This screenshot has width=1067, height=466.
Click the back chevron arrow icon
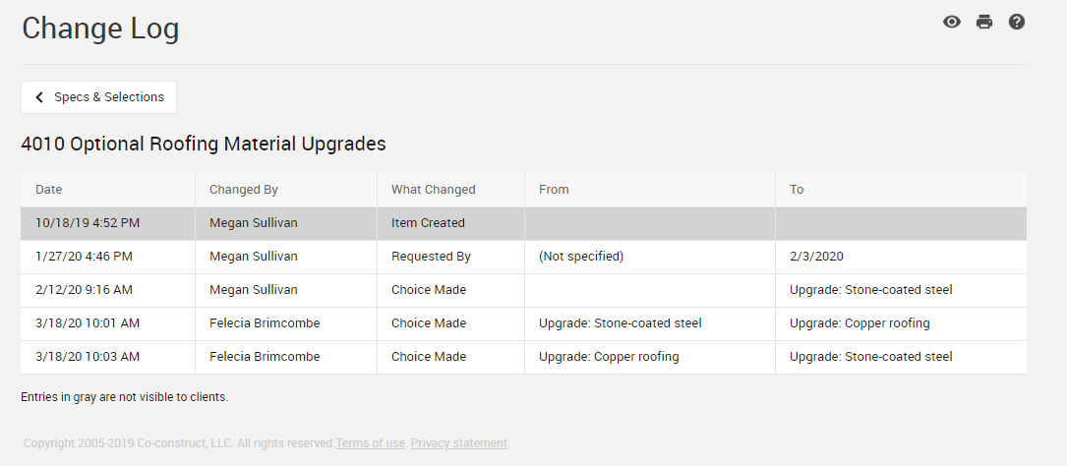click(39, 97)
